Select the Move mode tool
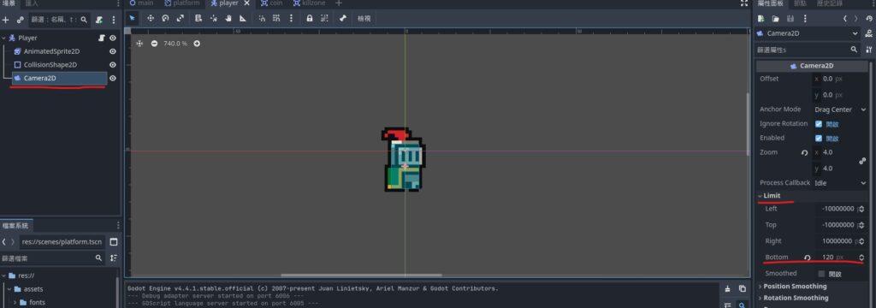Image resolution: width=876 pixels, height=308 pixels. (x=151, y=19)
